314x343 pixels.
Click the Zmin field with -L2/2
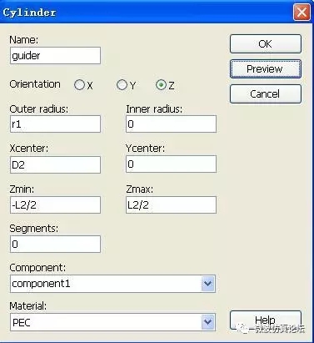click(x=55, y=205)
